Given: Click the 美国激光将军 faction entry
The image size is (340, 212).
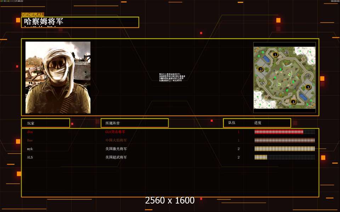Looking at the screenshot, I should 116,149.
